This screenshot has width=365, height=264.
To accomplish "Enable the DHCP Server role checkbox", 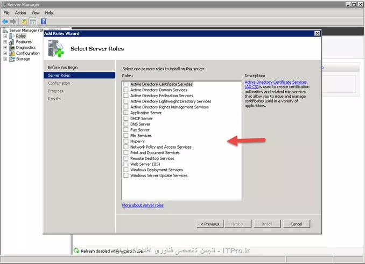I will pyautogui.click(x=126, y=118).
